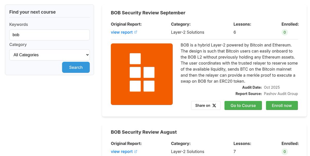Click the orange BOB logo thumbnail

[x=142, y=74]
